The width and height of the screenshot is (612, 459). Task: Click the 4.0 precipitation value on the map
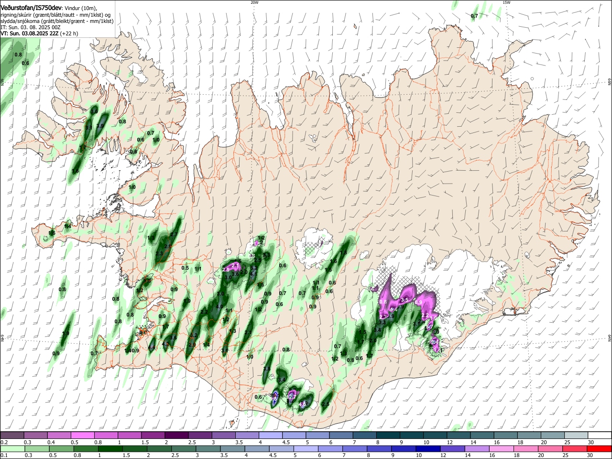click(x=219, y=306)
